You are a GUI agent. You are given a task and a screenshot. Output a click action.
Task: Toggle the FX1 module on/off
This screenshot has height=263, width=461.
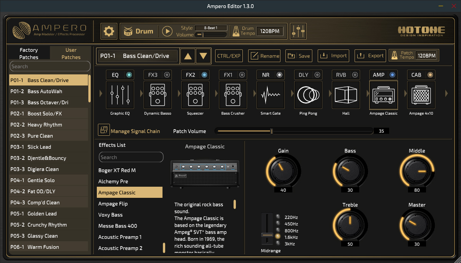[242, 75]
